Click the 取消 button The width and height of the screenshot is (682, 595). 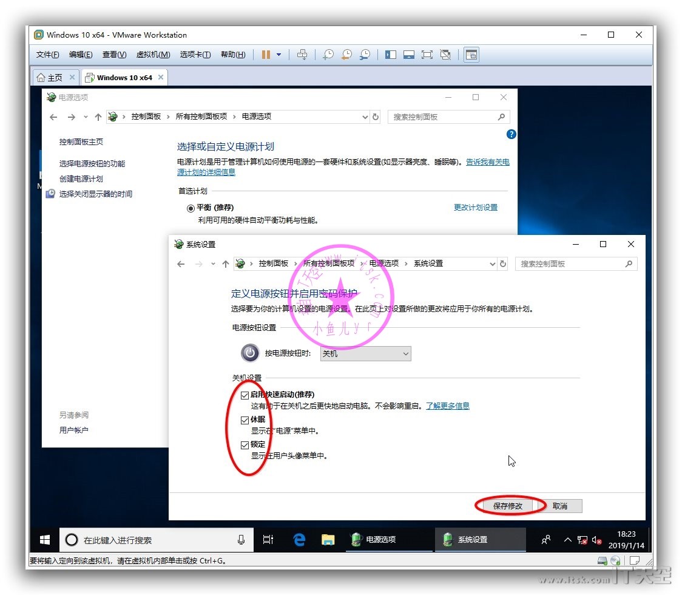point(560,506)
